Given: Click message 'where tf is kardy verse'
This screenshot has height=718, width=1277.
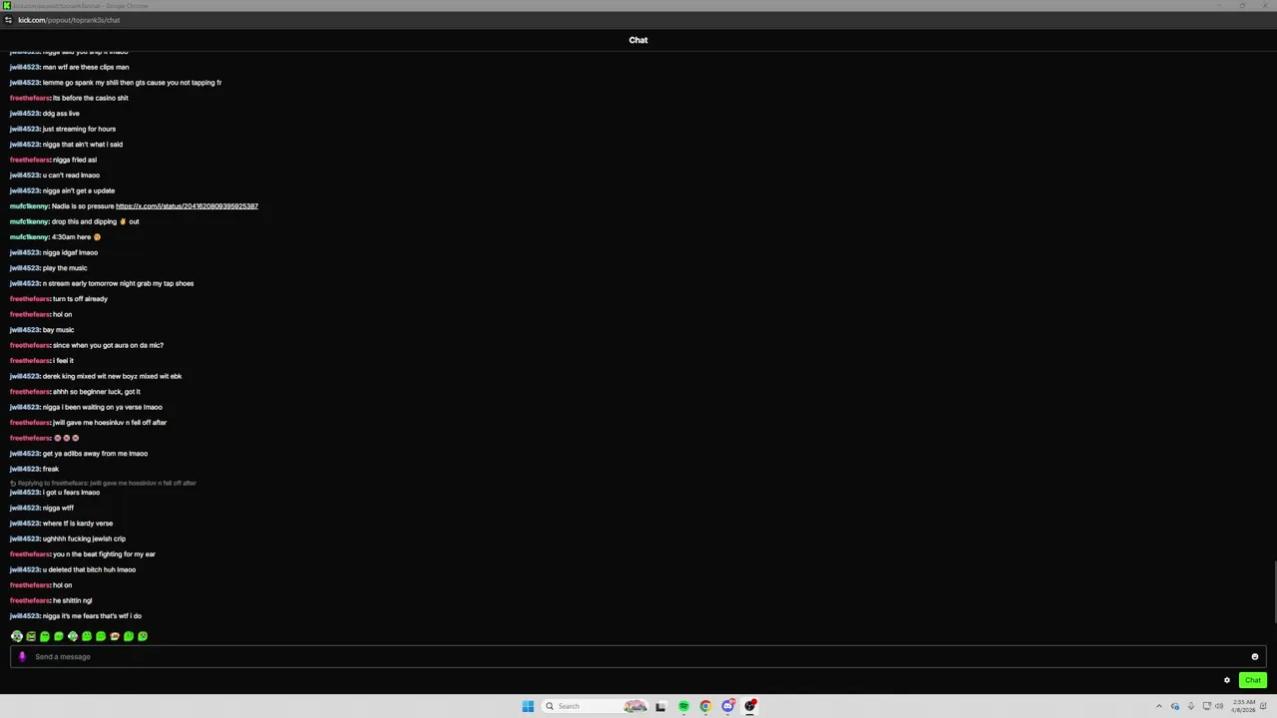Looking at the screenshot, I should pyautogui.click(x=78, y=524).
